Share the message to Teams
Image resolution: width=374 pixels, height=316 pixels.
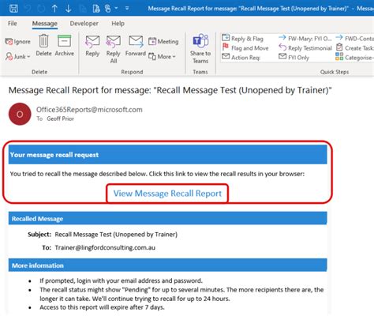point(200,49)
